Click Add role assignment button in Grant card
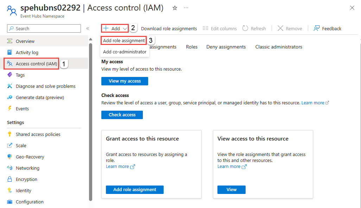 pos(135,190)
